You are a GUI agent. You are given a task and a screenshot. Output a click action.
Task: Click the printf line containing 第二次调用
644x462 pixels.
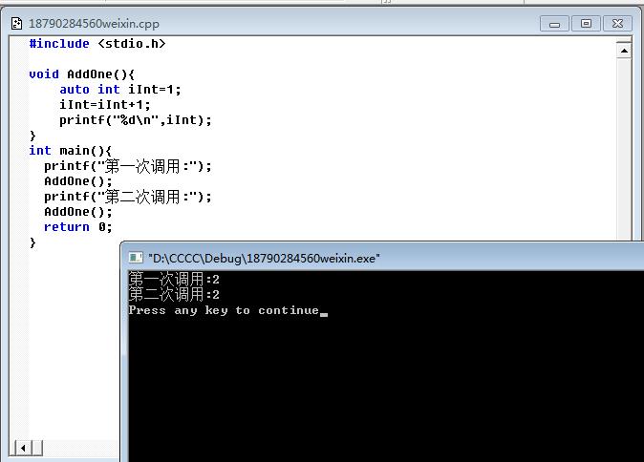tap(128, 197)
